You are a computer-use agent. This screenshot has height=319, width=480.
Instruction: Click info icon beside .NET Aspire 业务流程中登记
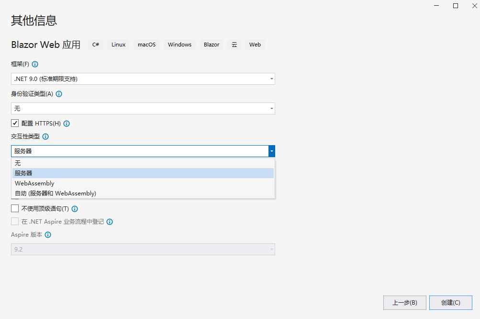(x=110, y=222)
